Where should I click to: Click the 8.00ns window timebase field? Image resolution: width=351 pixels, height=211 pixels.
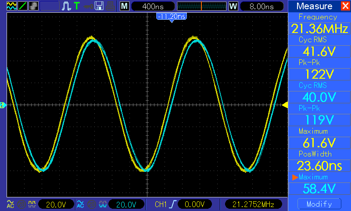click(x=260, y=6)
